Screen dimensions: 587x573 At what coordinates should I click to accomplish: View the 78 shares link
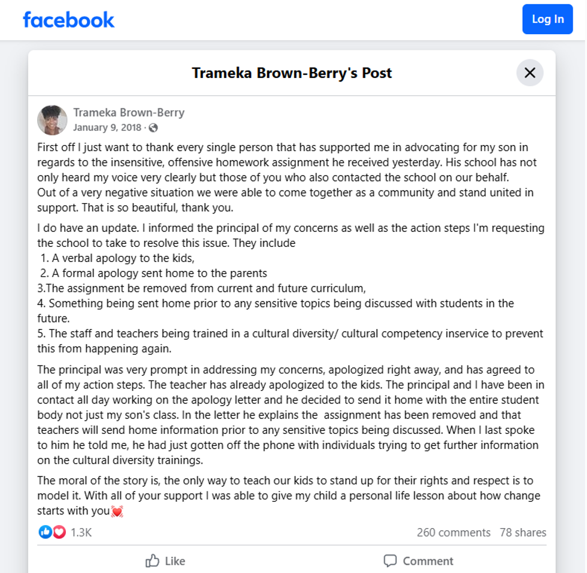point(523,532)
